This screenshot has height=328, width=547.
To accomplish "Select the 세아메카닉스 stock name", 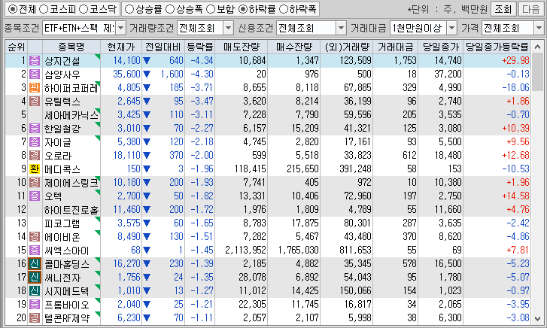I will (x=71, y=115).
